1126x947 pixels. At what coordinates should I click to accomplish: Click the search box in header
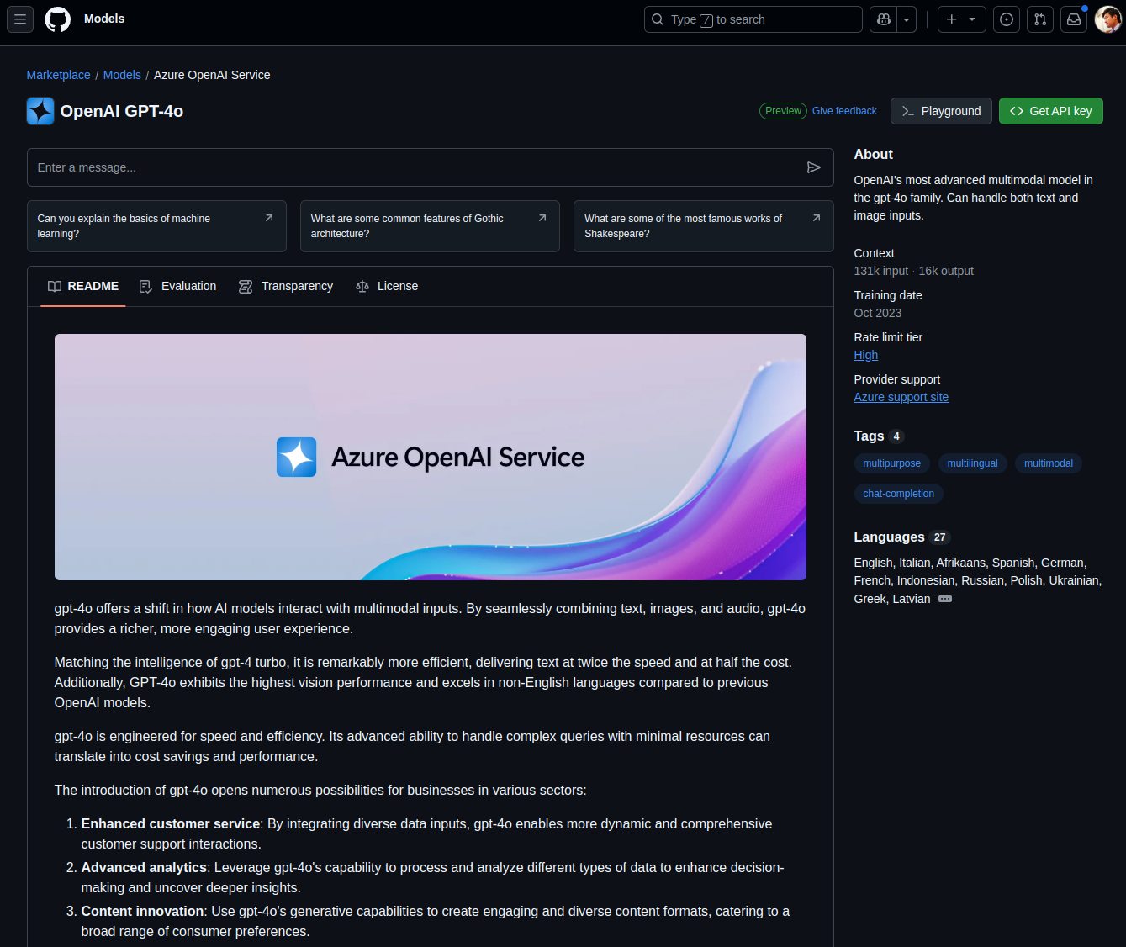[x=753, y=19]
